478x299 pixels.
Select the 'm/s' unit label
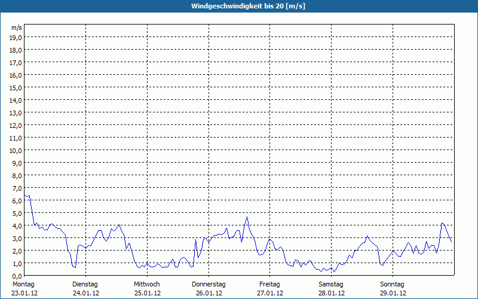[x=17, y=28]
